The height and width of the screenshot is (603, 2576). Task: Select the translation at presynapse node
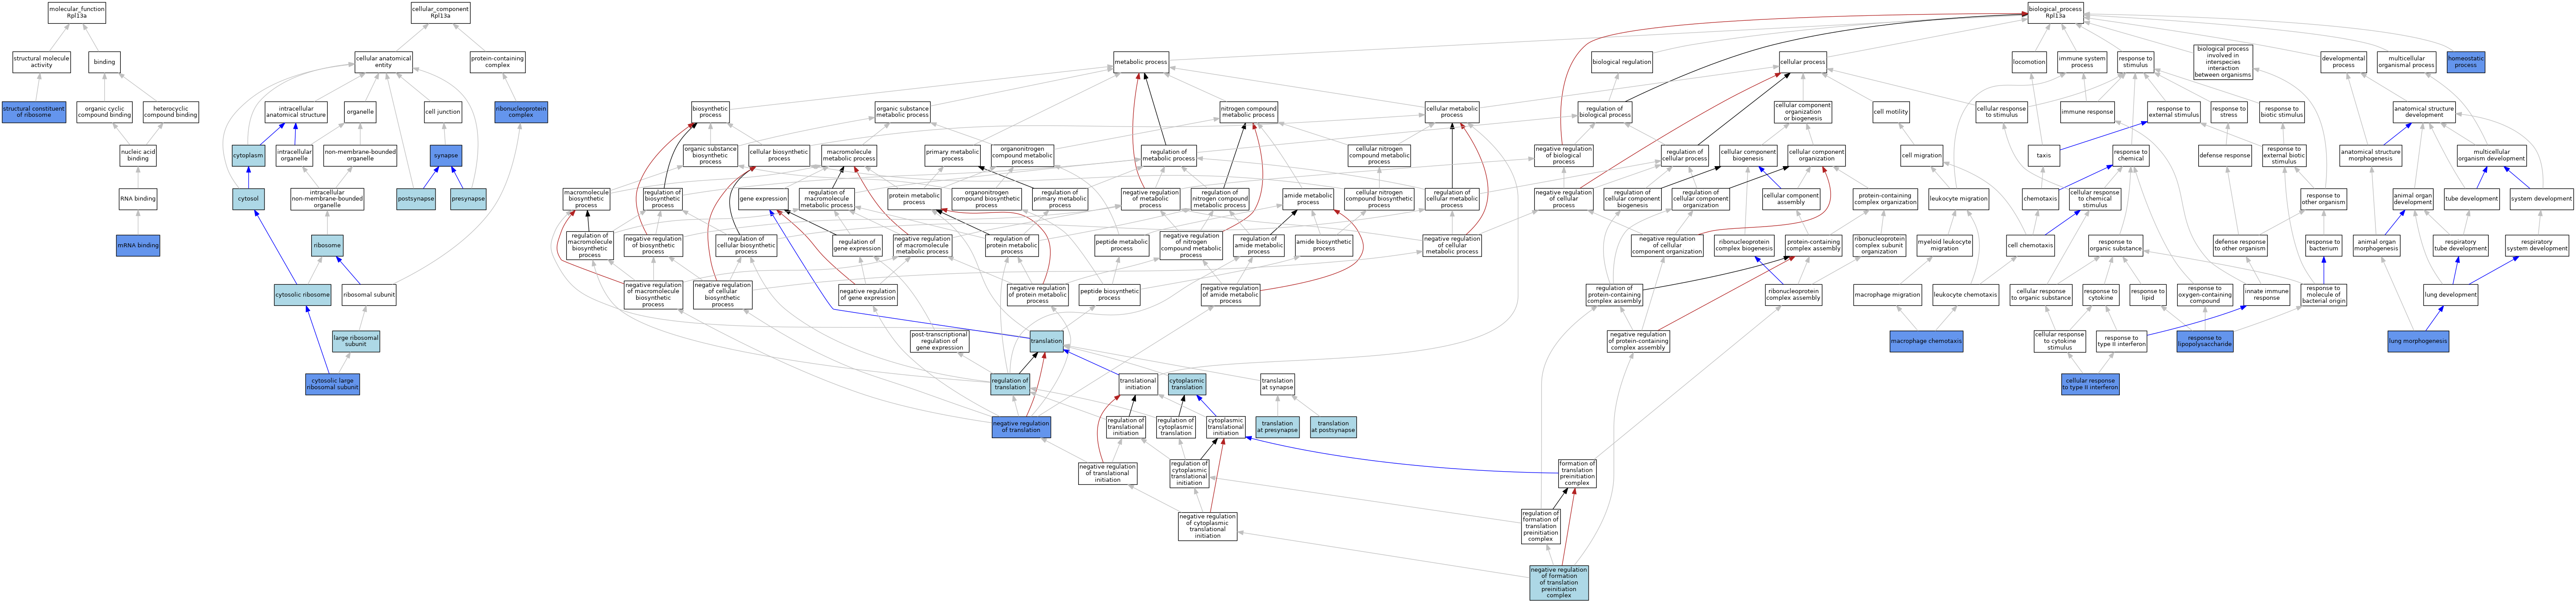[x=1277, y=427]
